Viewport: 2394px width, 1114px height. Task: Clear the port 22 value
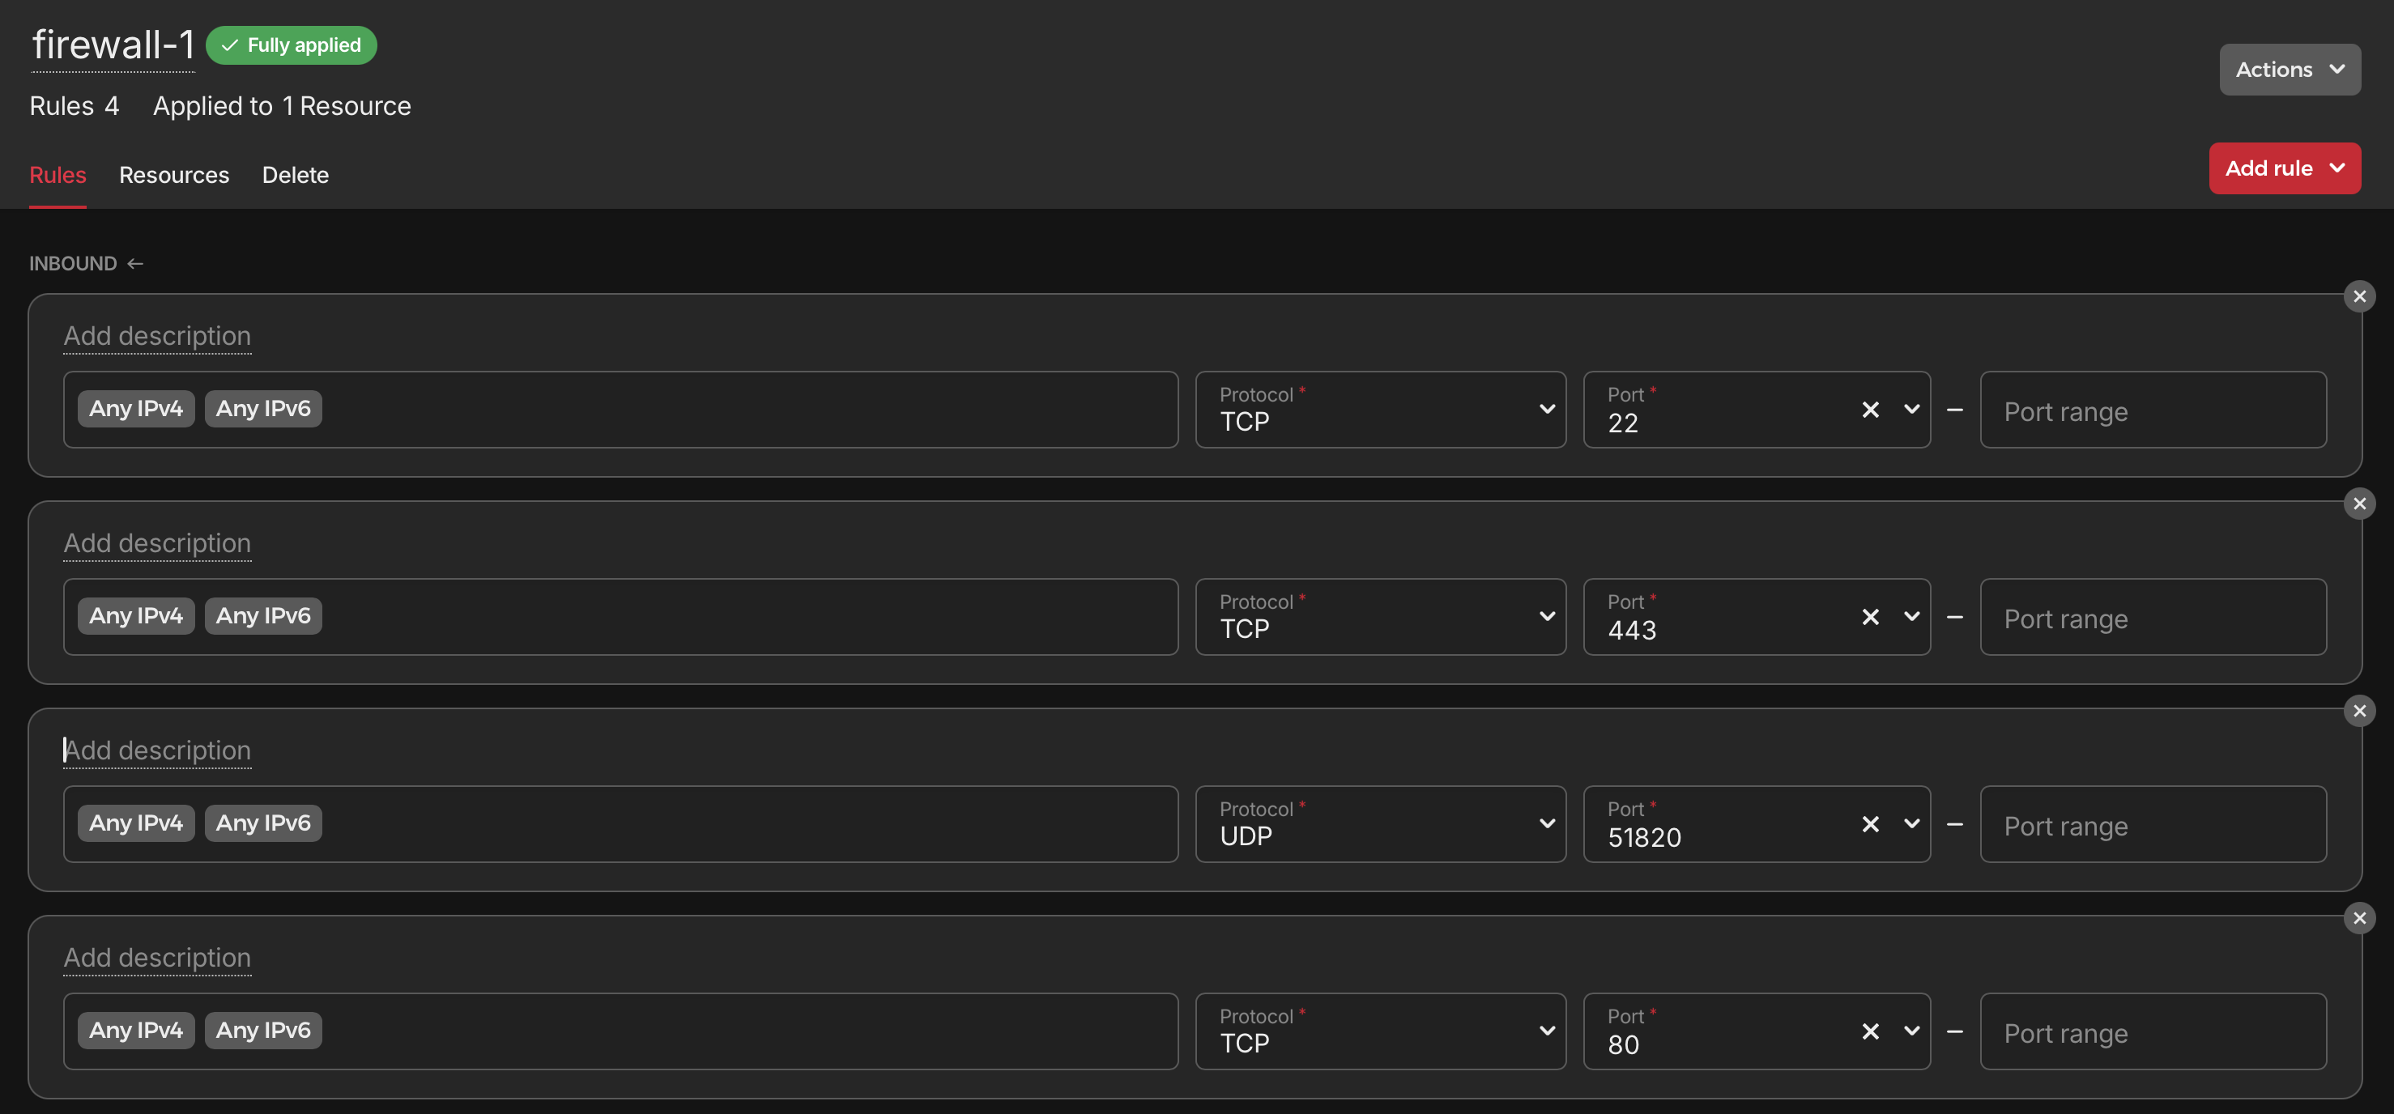[x=1870, y=410]
